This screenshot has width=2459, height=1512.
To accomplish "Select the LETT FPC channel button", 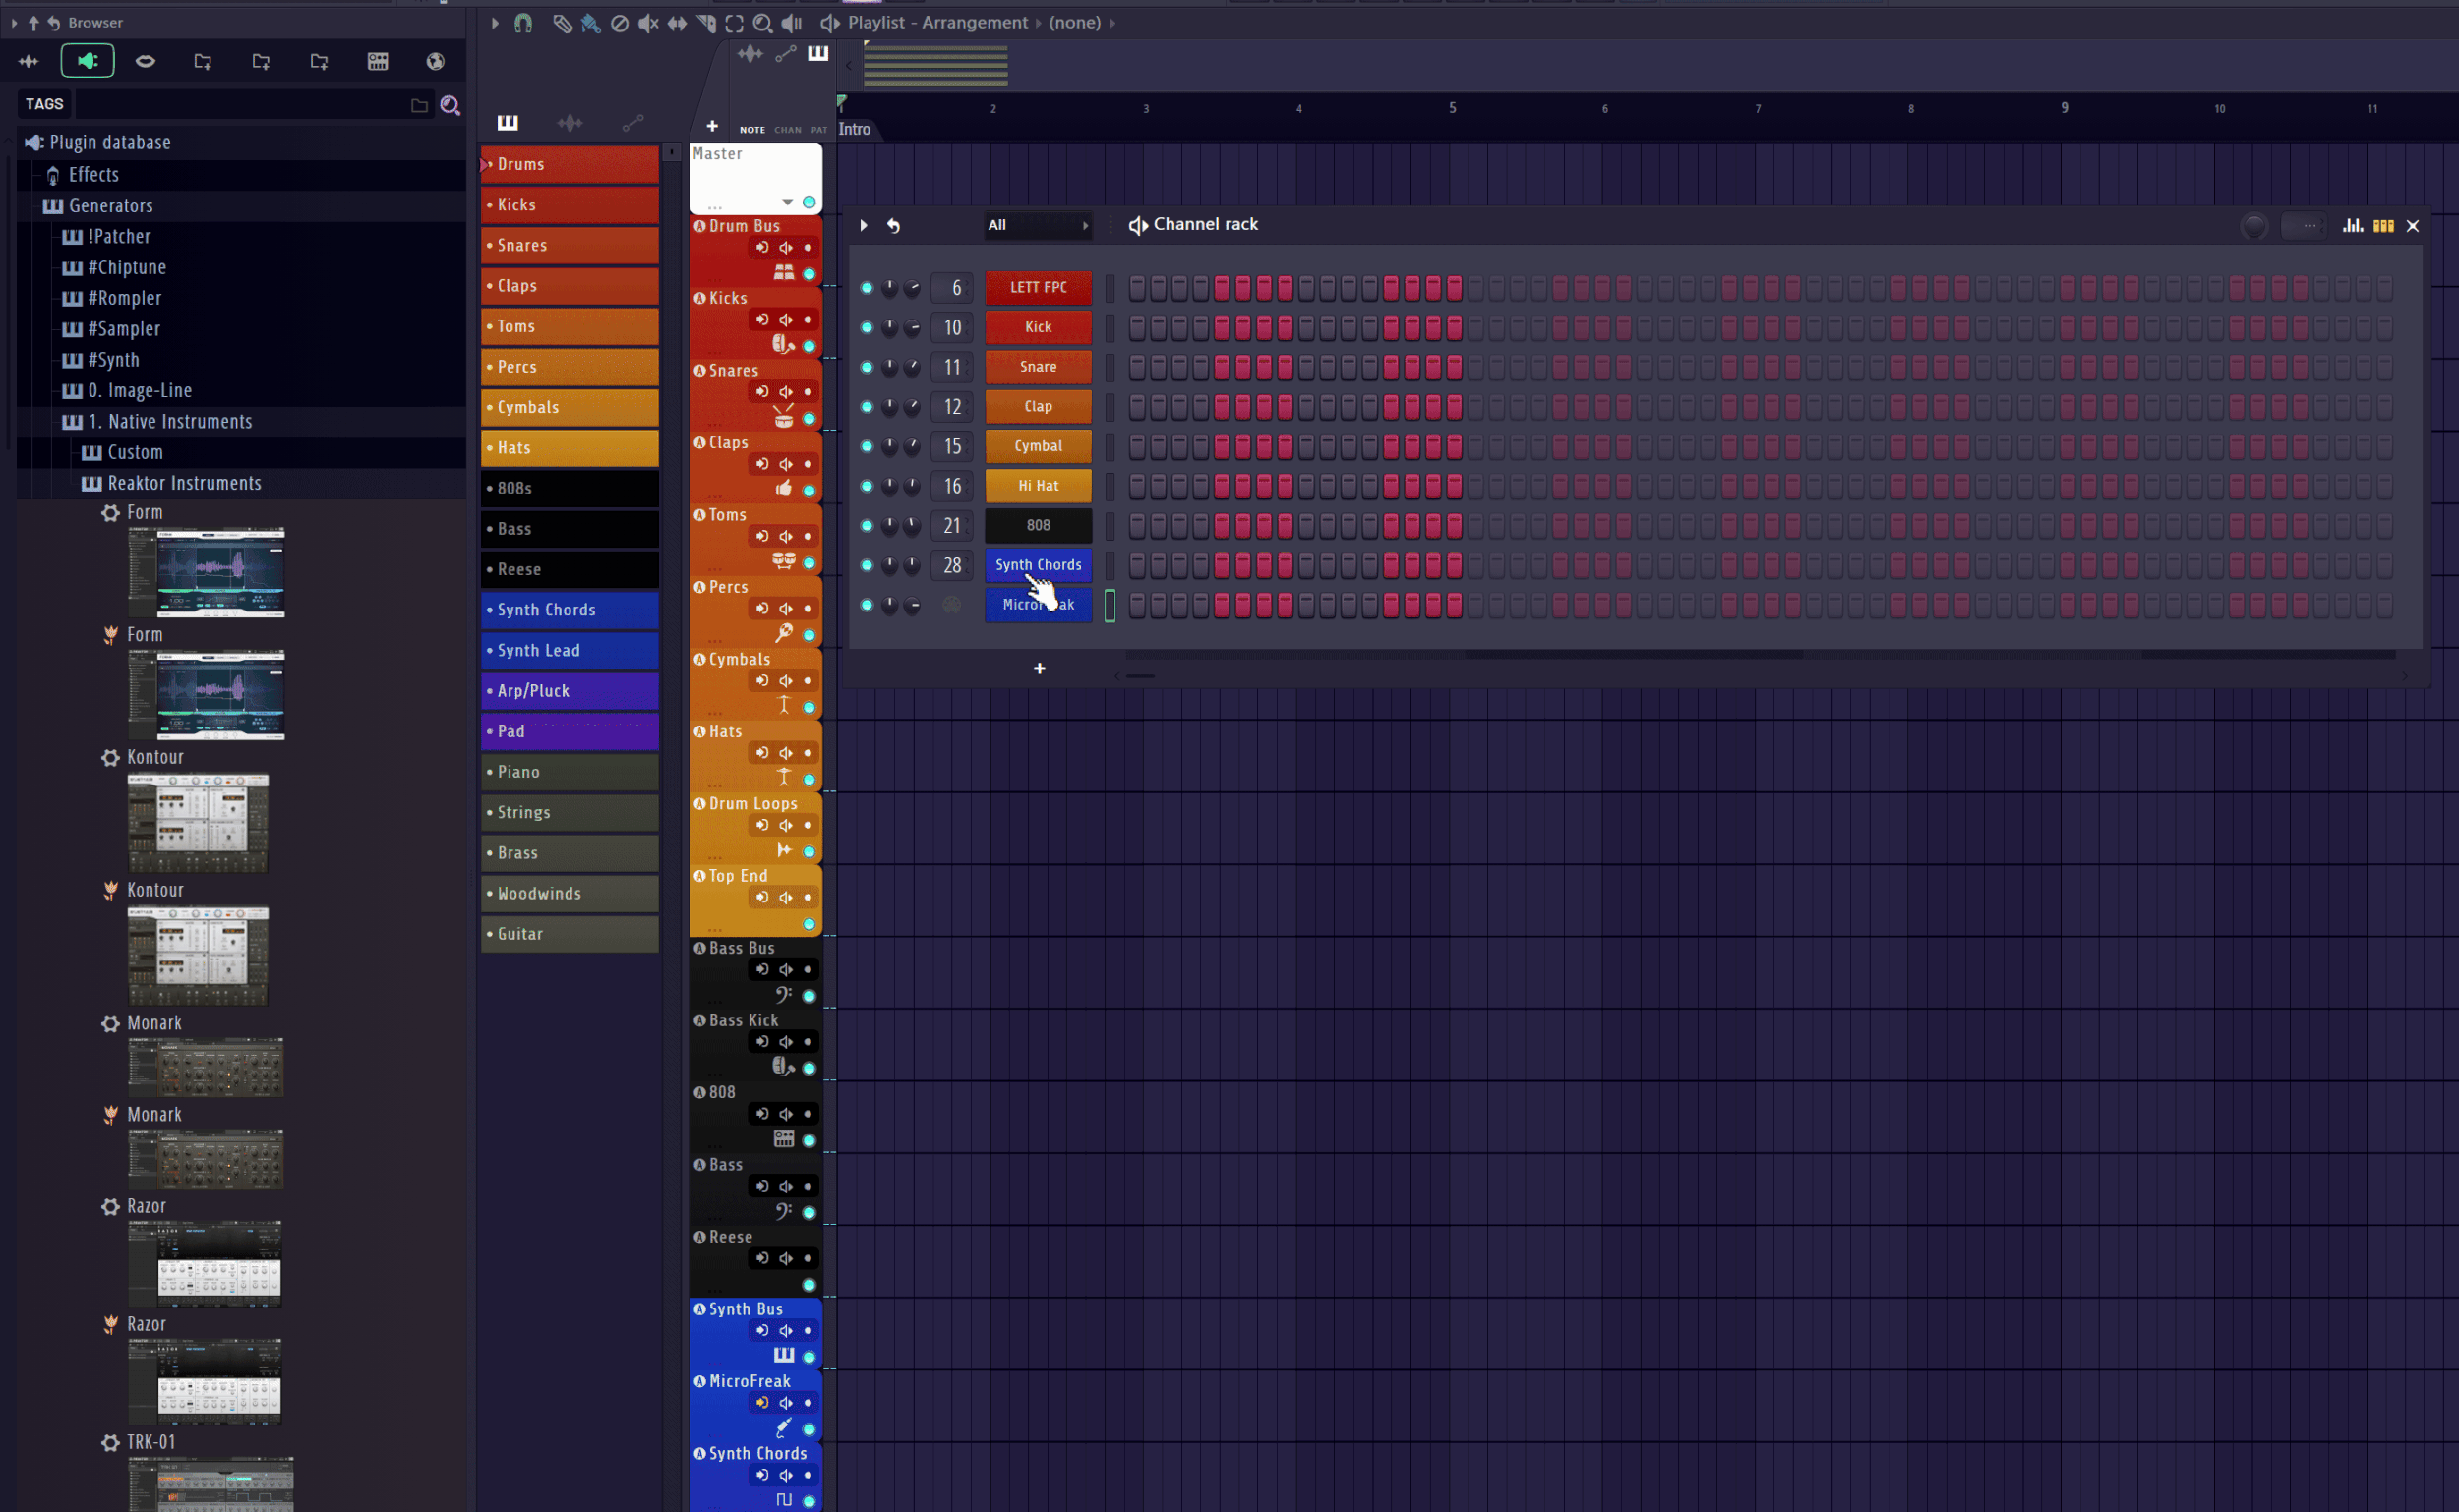I will click(1039, 288).
